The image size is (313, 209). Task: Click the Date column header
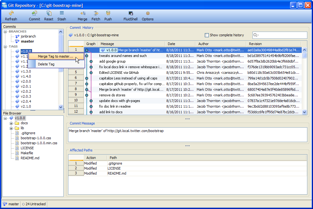(180, 44)
